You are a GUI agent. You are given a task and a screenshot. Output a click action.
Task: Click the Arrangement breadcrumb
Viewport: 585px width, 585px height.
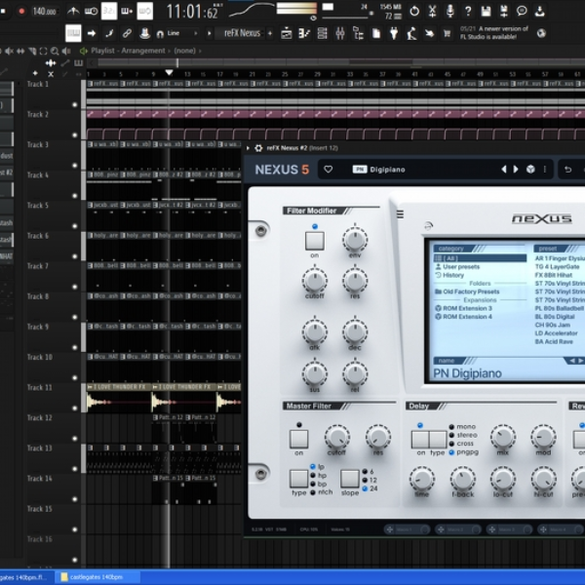143,51
